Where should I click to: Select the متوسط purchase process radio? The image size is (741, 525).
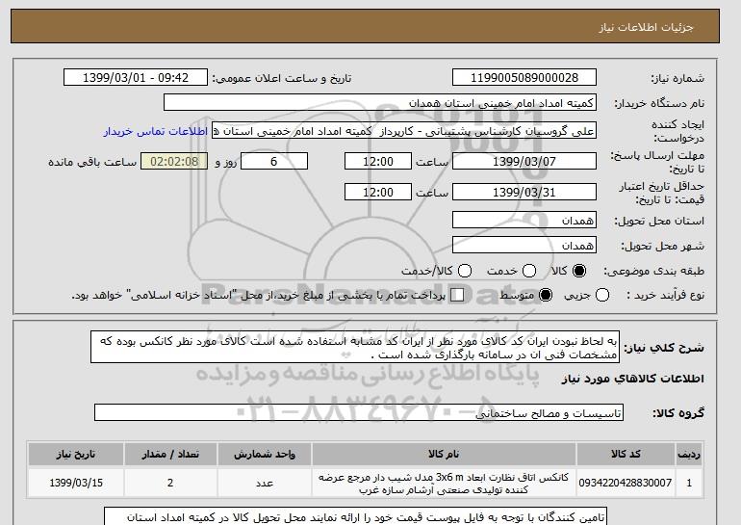click(546, 295)
